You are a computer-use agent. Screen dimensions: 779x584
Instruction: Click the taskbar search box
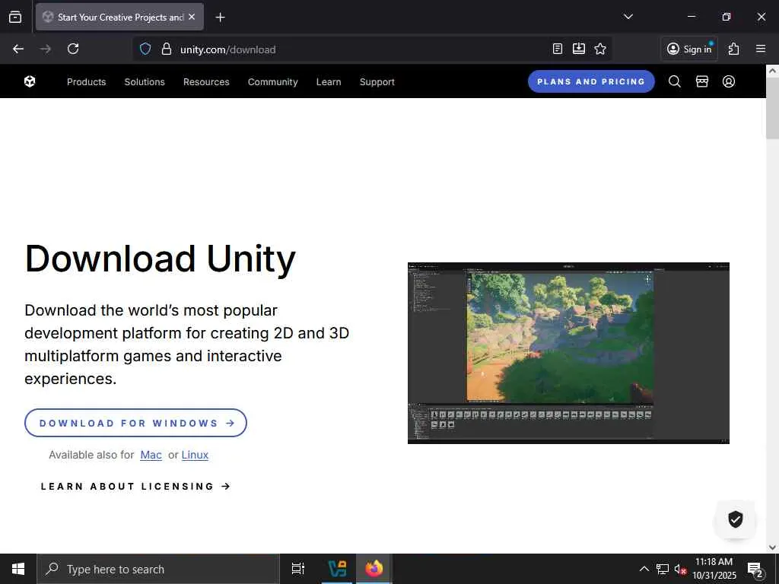click(158, 569)
